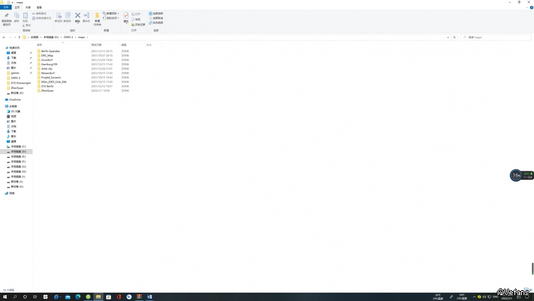This screenshot has width=534, height=301.
Task: Sort by 类型 column header
Action: pyautogui.click(x=124, y=45)
